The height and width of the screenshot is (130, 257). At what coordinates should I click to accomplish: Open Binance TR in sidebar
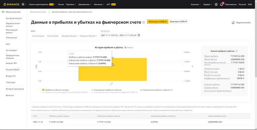click(x=11, y=76)
